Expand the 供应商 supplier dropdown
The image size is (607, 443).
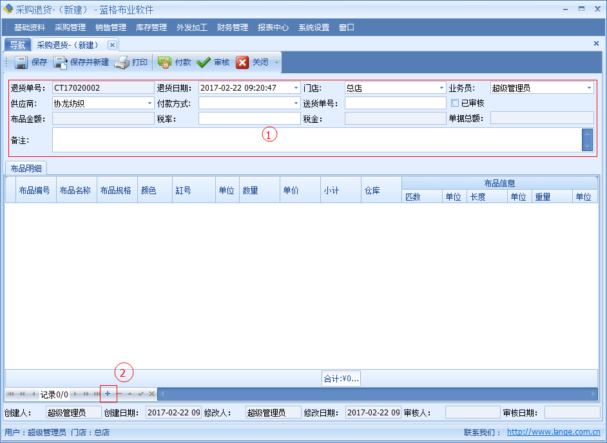[149, 103]
